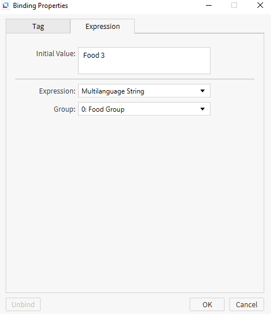
Task: Click the Binding Properties window app icon
Action: [6, 6]
